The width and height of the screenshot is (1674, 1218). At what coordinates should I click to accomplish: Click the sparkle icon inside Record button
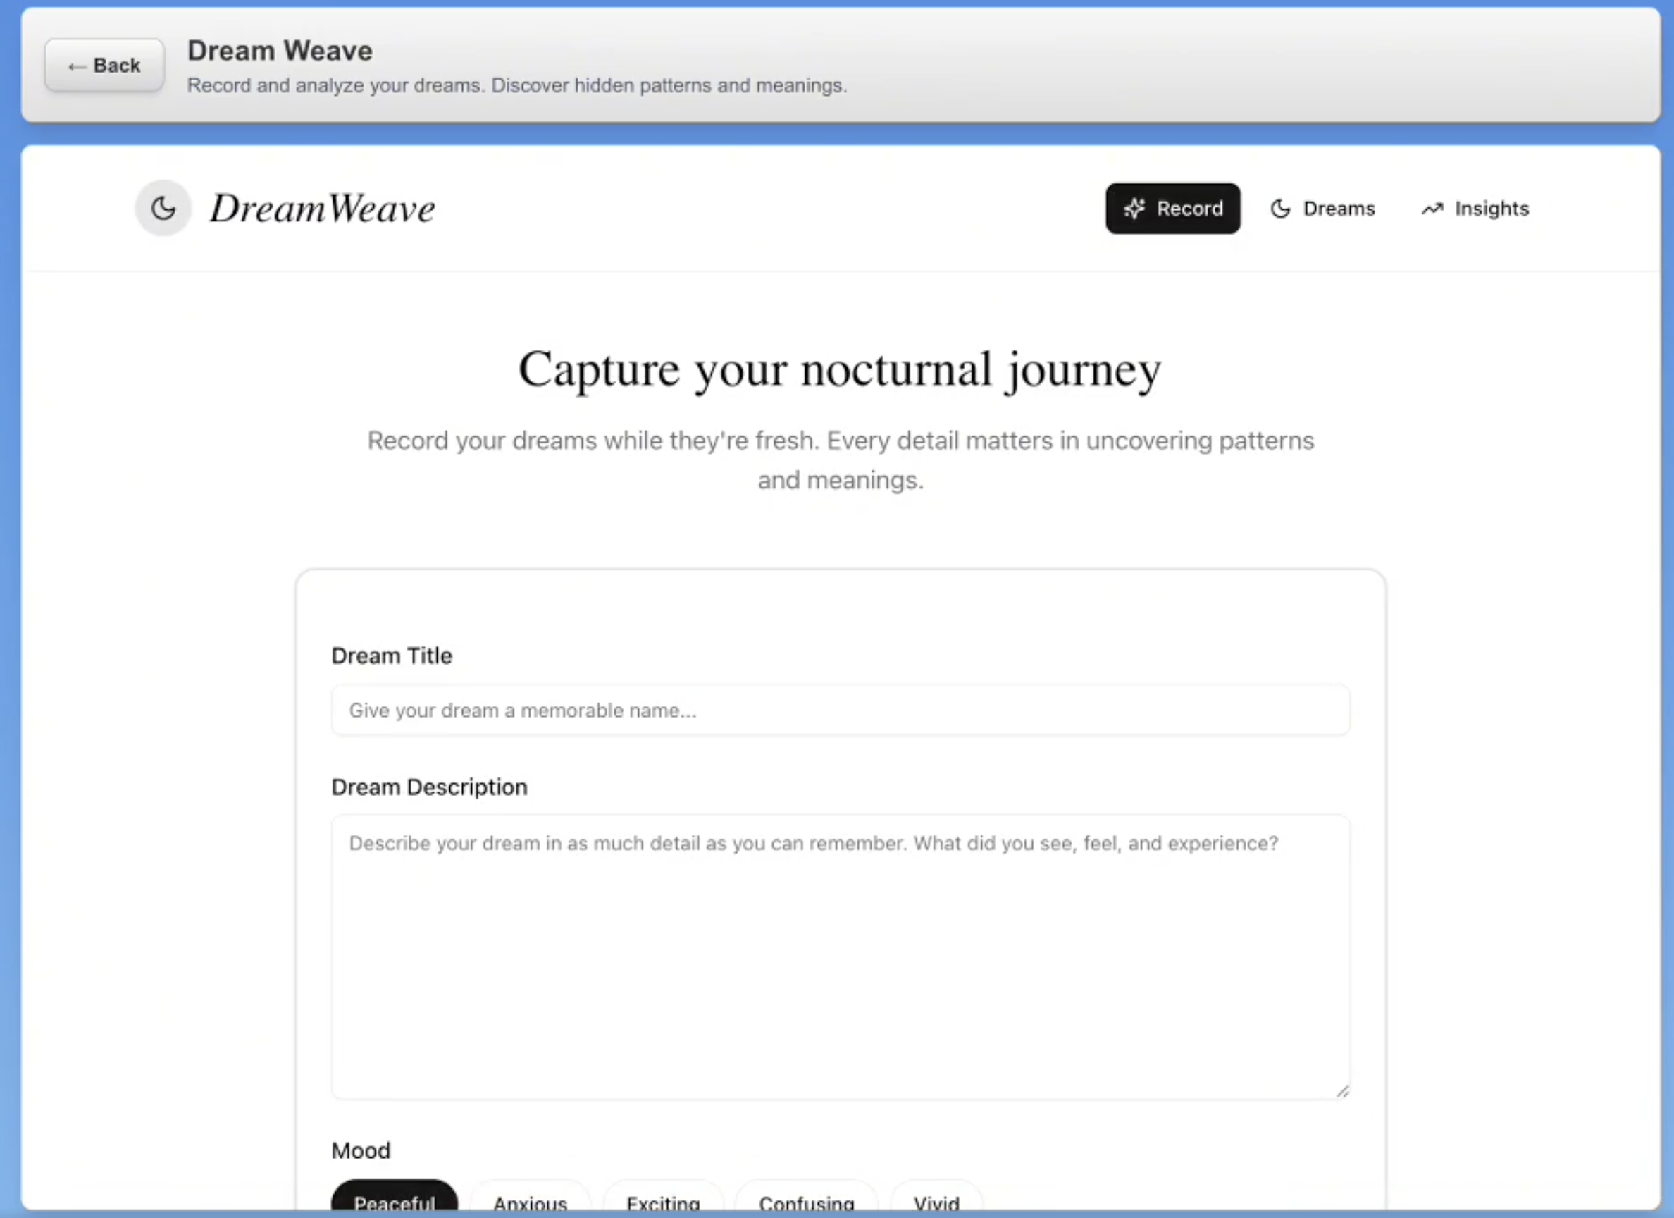(1134, 209)
